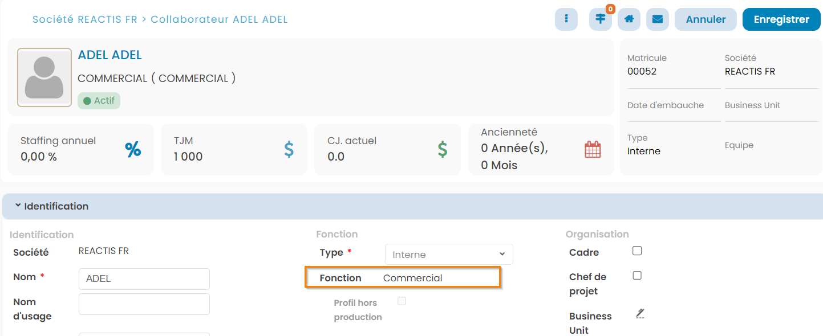Click the envelope mail icon
This screenshot has width=823, height=336.
point(658,19)
